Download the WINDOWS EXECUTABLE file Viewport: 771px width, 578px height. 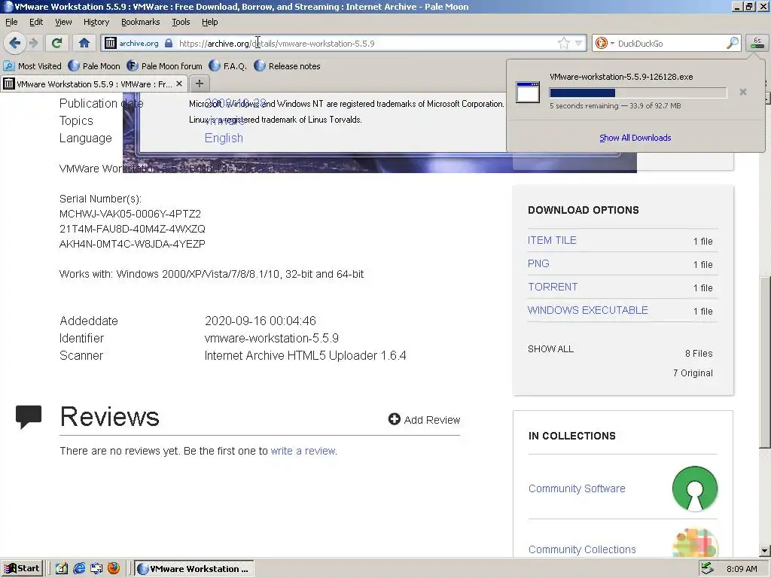[587, 310]
